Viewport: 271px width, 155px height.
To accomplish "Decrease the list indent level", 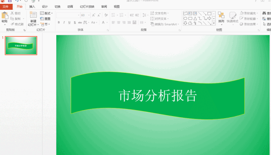I will (132, 15).
